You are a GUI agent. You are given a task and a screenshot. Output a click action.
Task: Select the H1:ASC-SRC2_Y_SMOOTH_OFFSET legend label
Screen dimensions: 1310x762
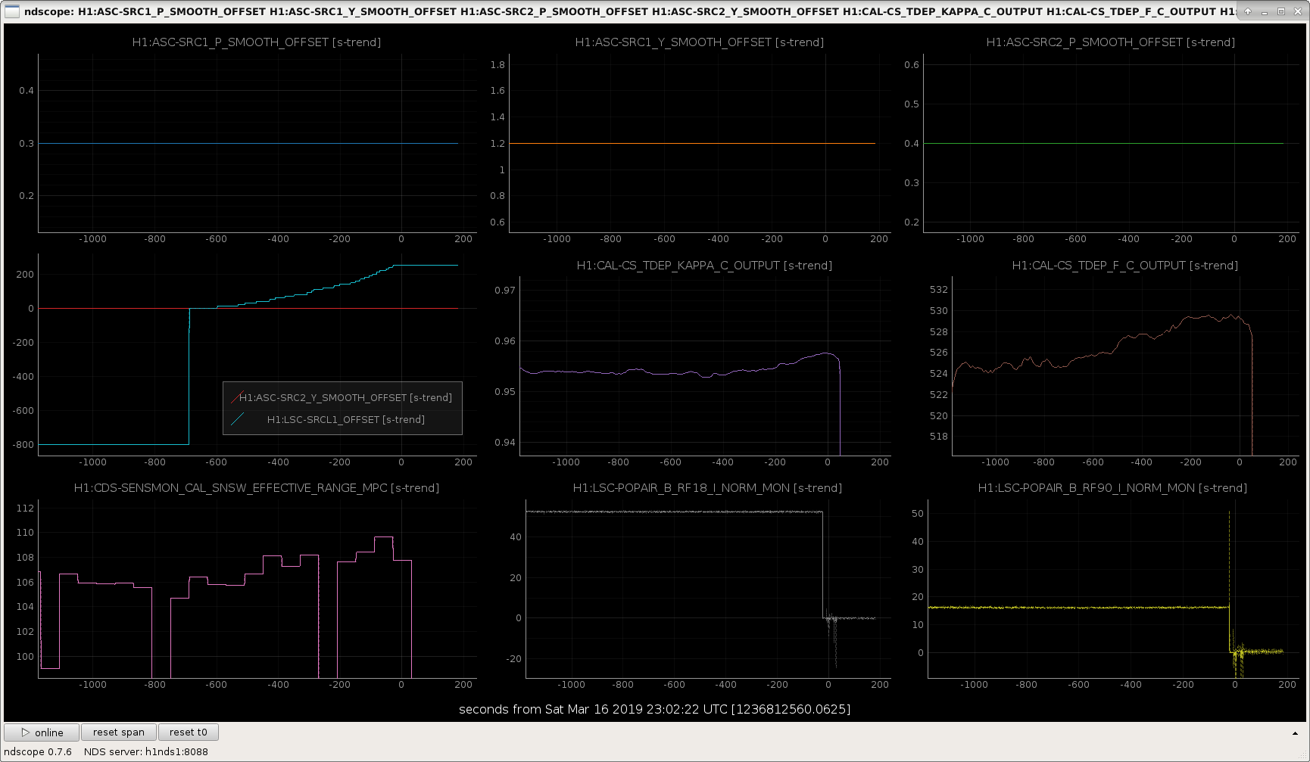(345, 397)
